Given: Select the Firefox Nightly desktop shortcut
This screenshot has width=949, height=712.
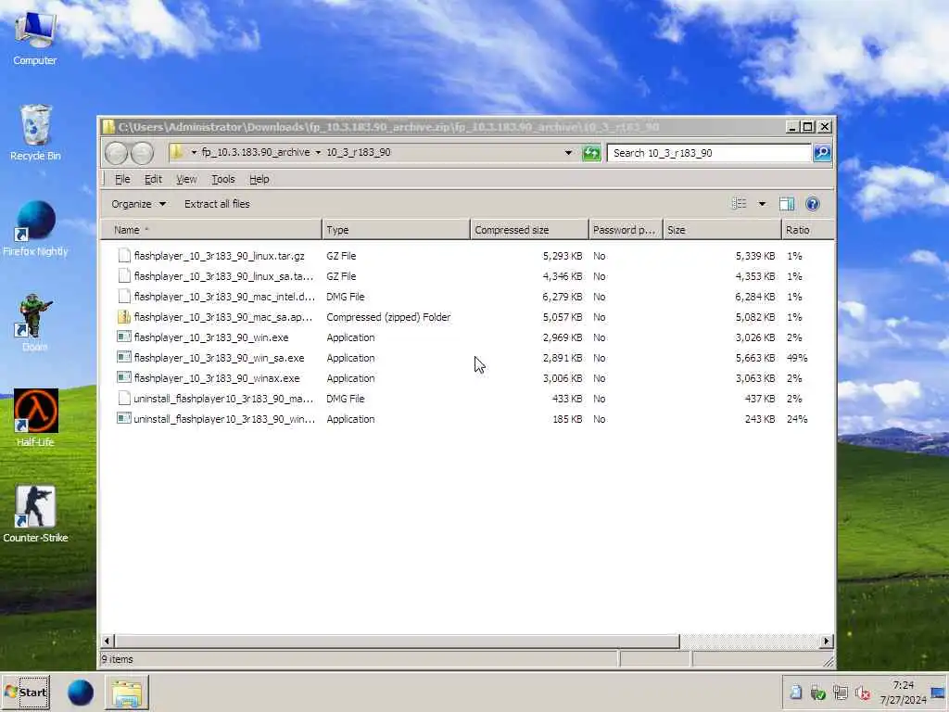Looking at the screenshot, I should [x=35, y=228].
